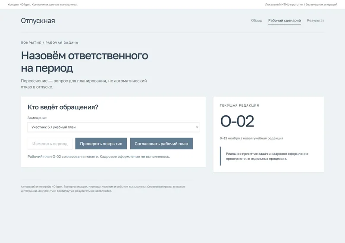Image resolution: width=345 pixels, height=243 pixels.
Task: Click Проверить покрытие button
Action: [101, 144]
